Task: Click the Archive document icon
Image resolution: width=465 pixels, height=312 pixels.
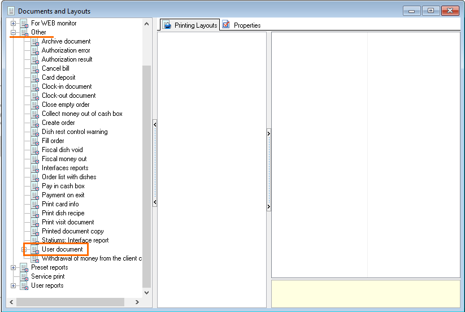Action: click(35, 42)
